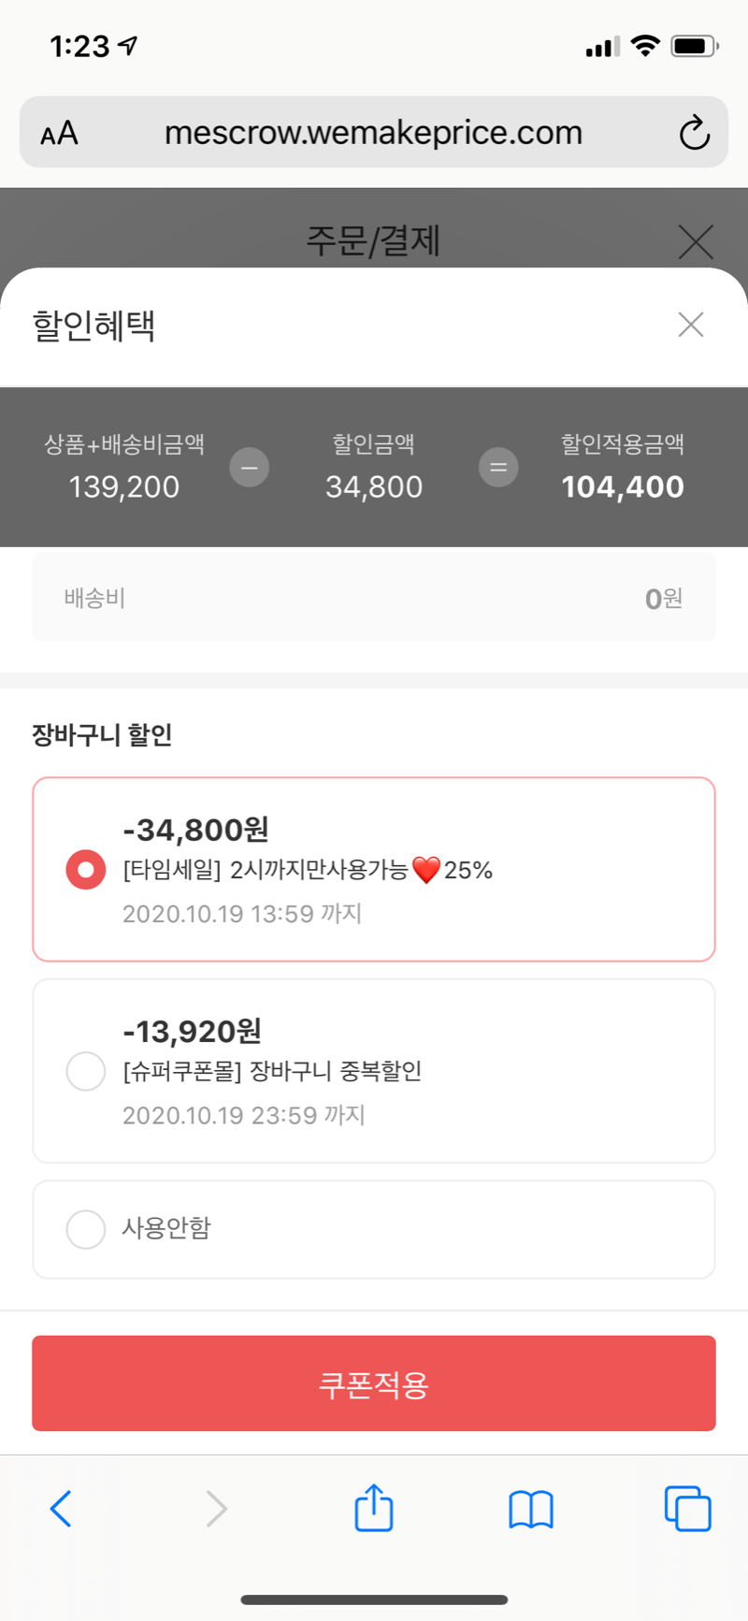
Task: Tap the equals circle icon in summary
Action: coord(498,468)
